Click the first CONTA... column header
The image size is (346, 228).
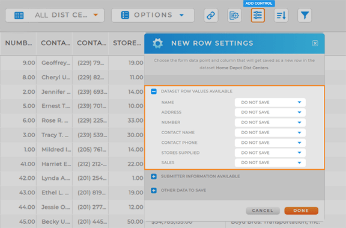click(55, 43)
